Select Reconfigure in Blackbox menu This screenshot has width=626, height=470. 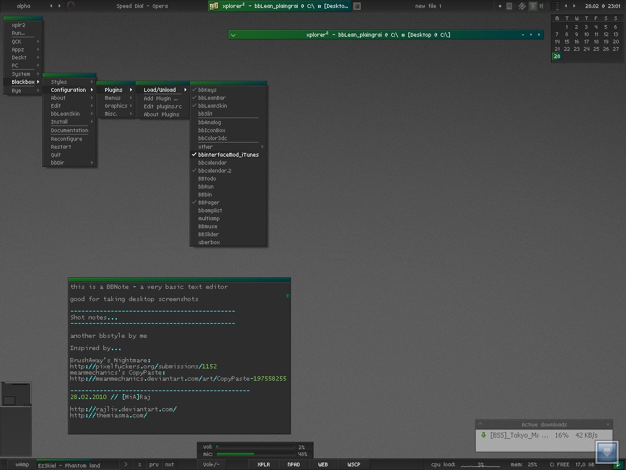(x=70, y=139)
